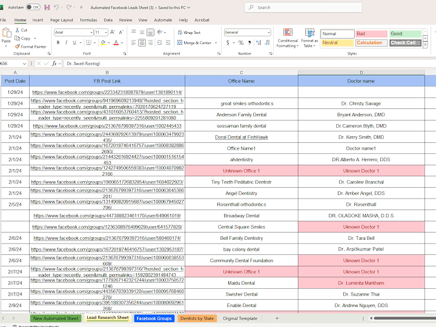Image resolution: width=436 pixels, height=327 pixels.
Task: Toggle Center alignment
Action: pyautogui.click(x=142, y=42)
